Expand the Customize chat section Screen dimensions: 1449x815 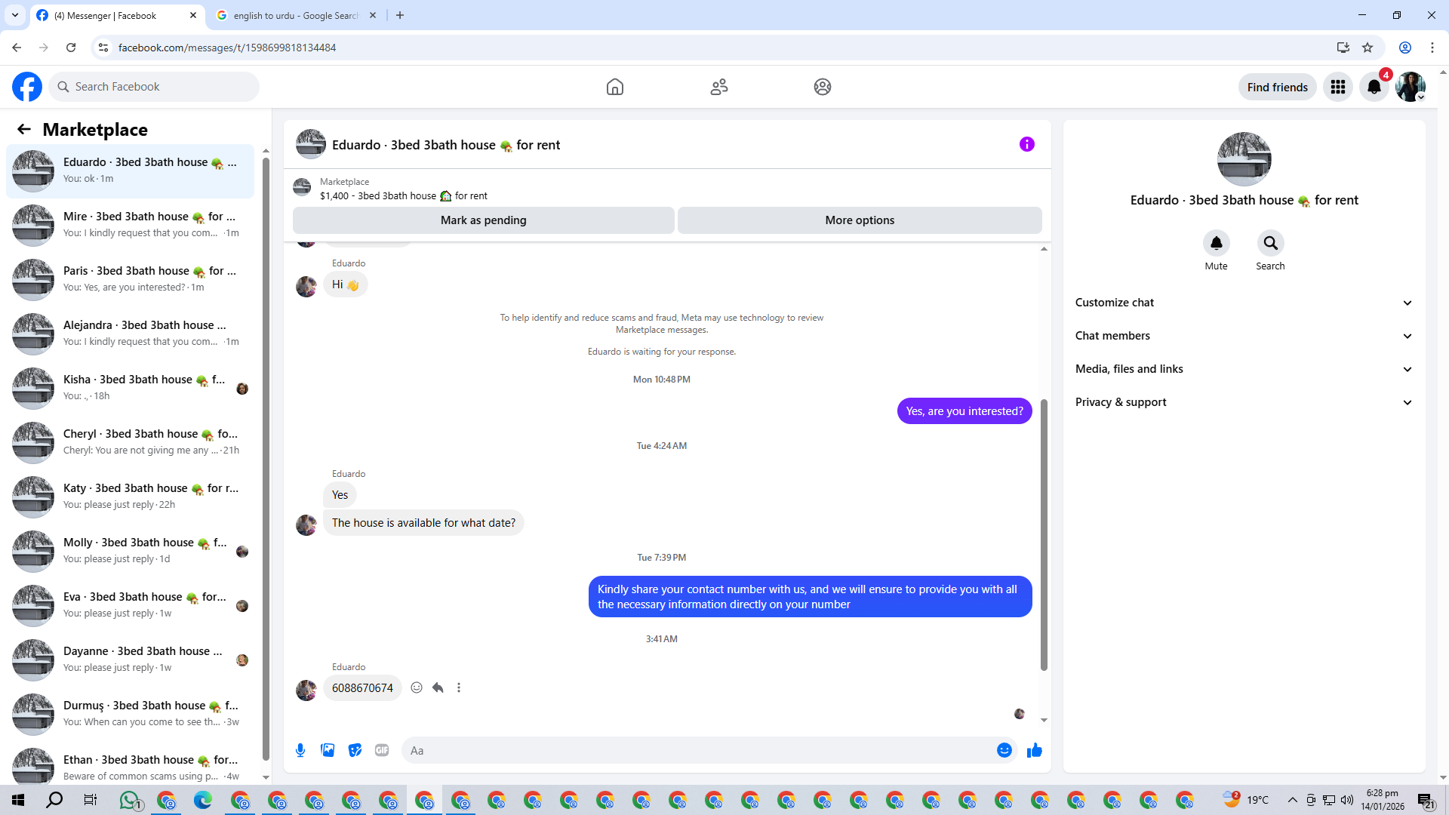tap(1243, 303)
